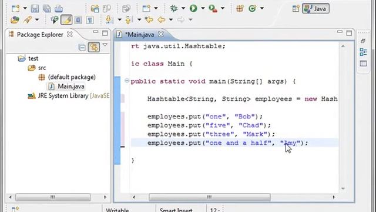Click the Save All icon

point(47,9)
